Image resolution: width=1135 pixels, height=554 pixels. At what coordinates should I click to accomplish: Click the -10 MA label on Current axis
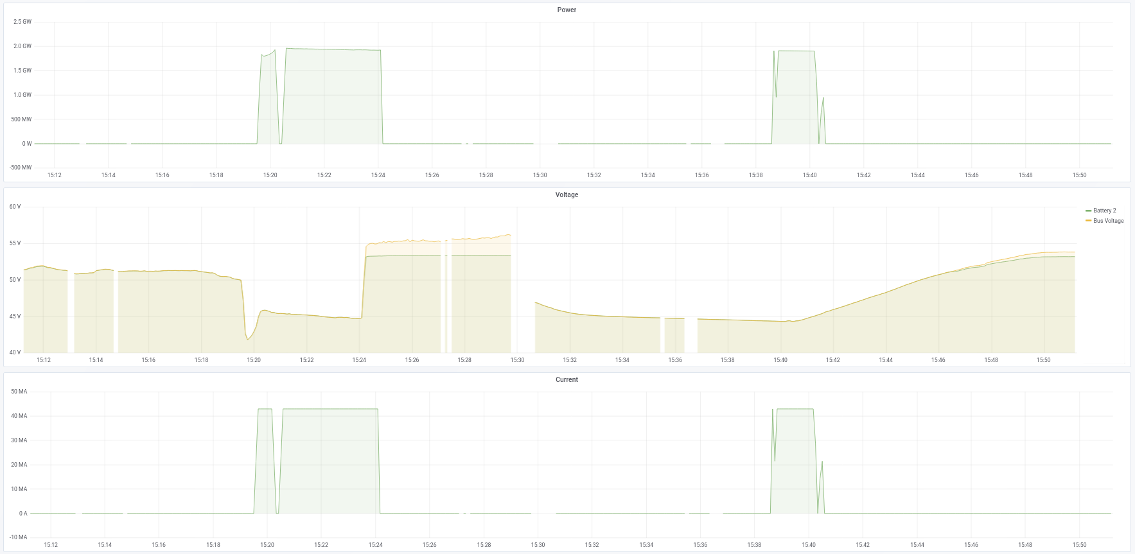(x=19, y=537)
